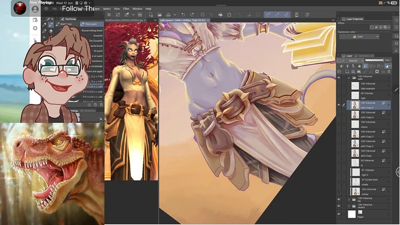The width and height of the screenshot is (400, 225).
Task: Open the Select menu
Action: click(107, 8)
